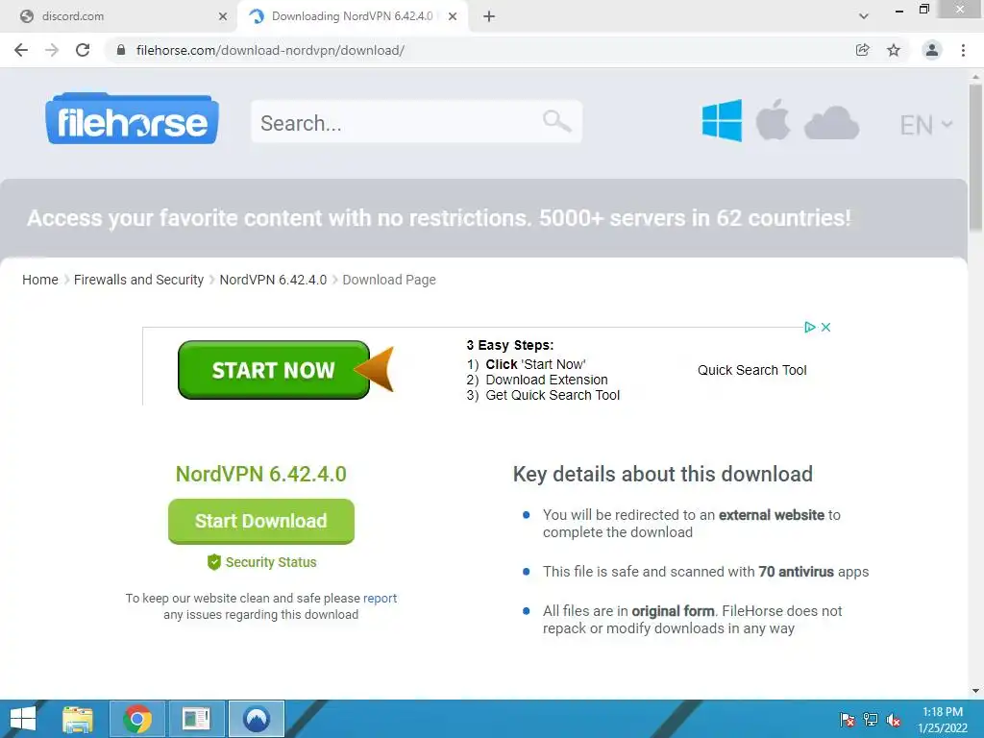Click the AdChoices triangle icon
This screenshot has height=738, width=984.
[809, 327]
